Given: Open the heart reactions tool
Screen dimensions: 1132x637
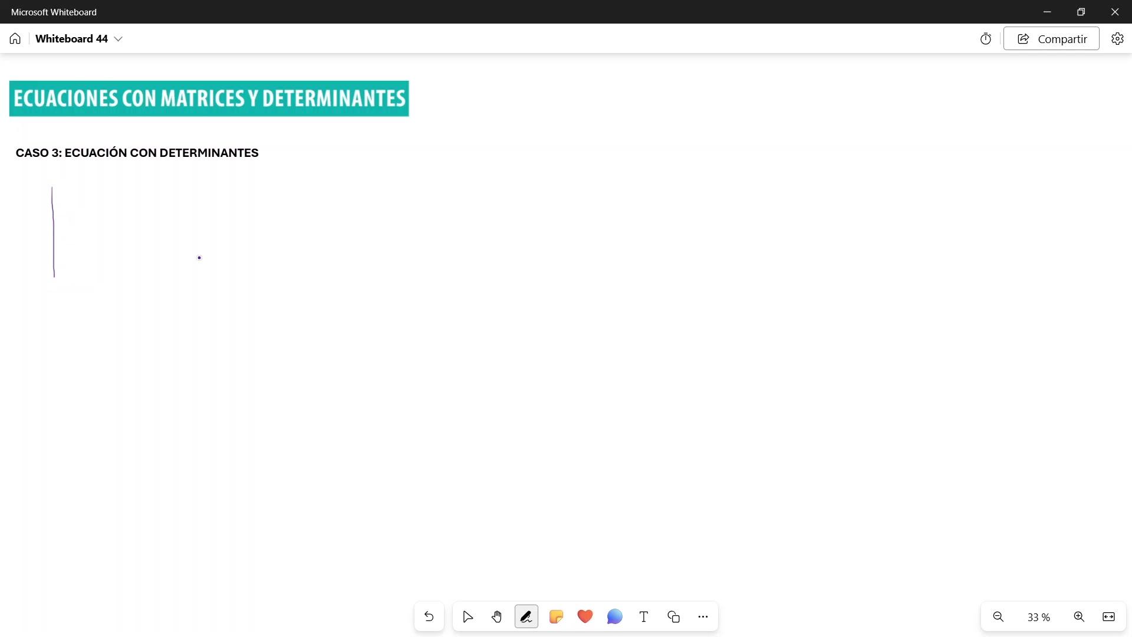Looking at the screenshot, I should pyautogui.click(x=585, y=617).
